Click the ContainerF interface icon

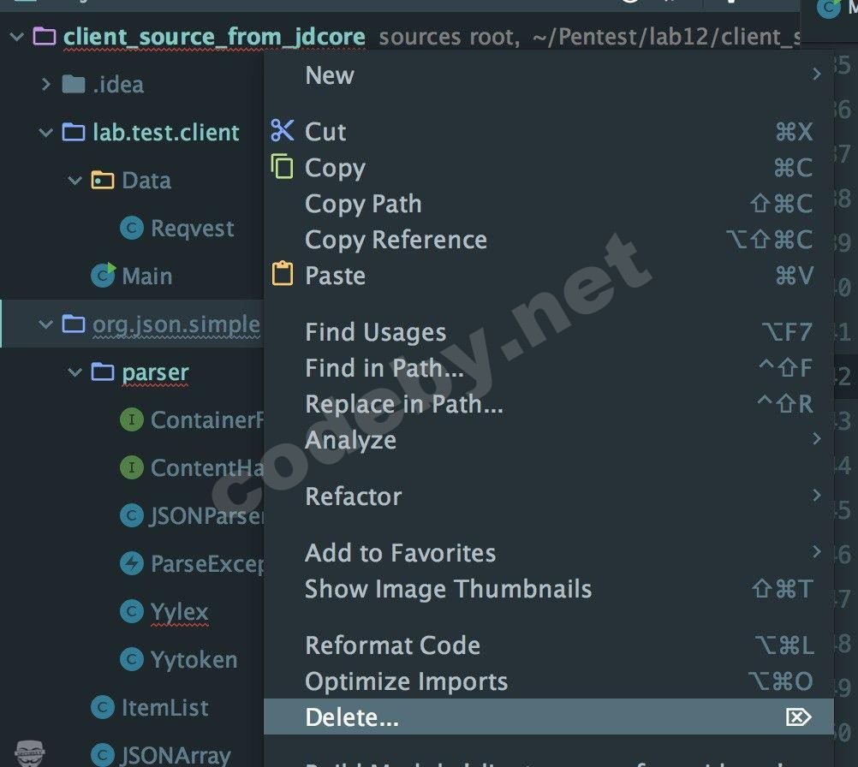[x=131, y=419]
